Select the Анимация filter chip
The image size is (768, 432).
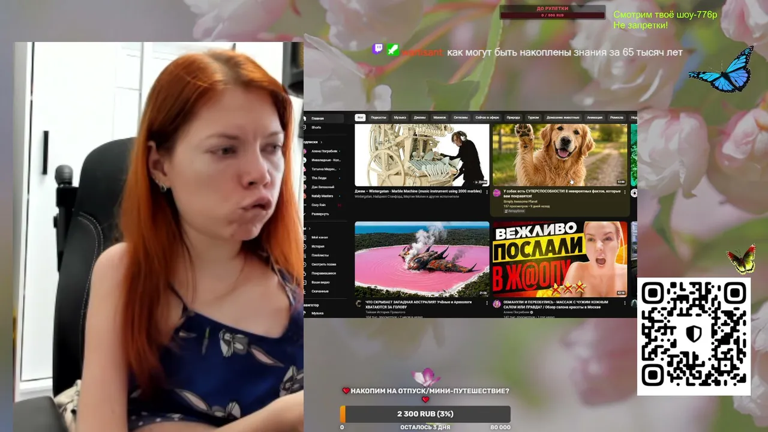[x=595, y=118]
